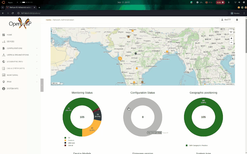247x154 pixels.
Task: Open the Devices section in sidebar
Action: coord(10,42)
